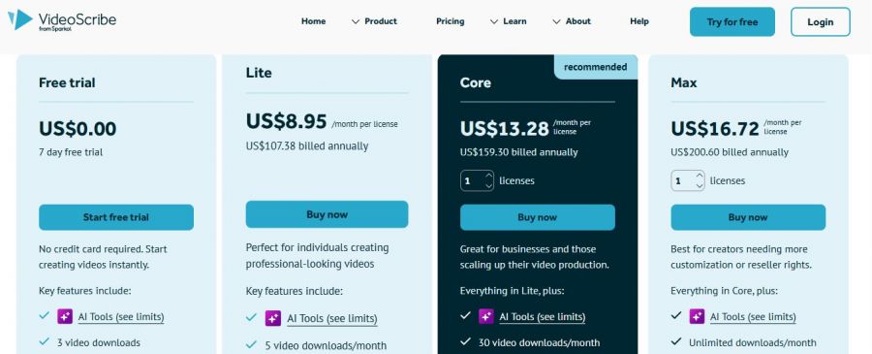Click the checkmark beside 3 video downloads
Screen dimensions: 872x354
pos(45,341)
